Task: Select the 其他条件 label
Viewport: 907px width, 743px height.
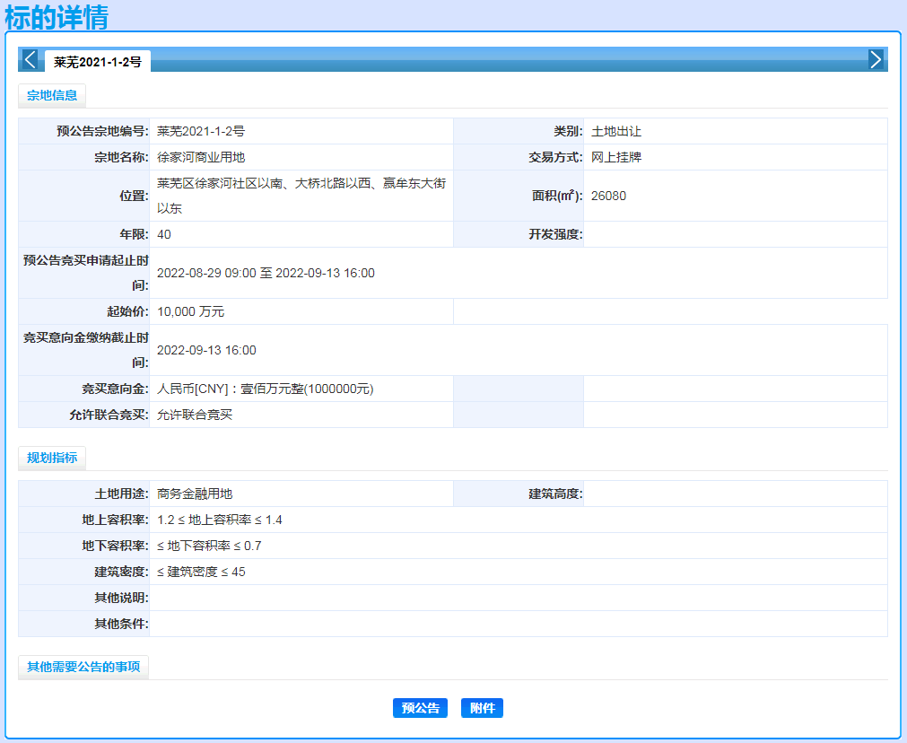Action: [x=121, y=624]
